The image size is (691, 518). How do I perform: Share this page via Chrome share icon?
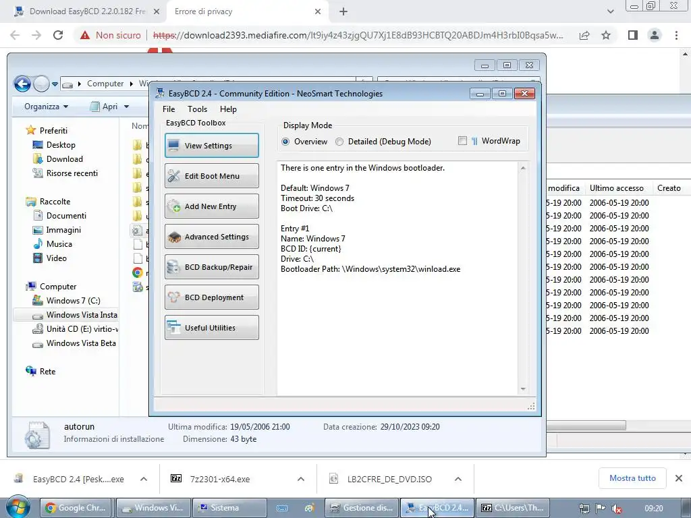[x=584, y=35]
